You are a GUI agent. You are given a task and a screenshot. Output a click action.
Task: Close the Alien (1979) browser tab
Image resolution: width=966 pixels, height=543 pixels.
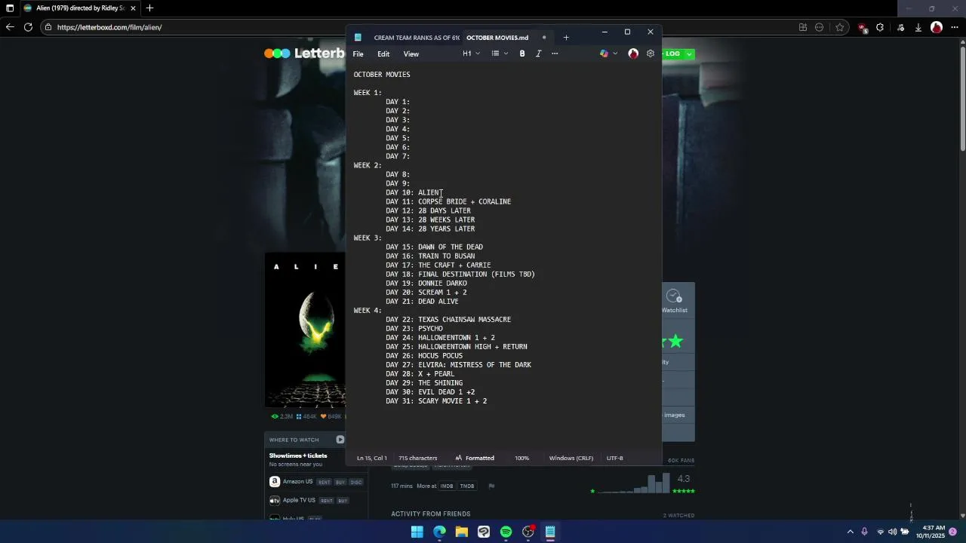(x=133, y=8)
